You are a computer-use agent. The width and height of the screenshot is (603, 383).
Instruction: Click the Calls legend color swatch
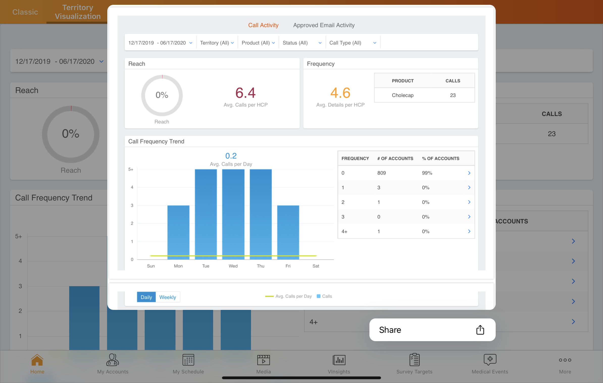318,296
